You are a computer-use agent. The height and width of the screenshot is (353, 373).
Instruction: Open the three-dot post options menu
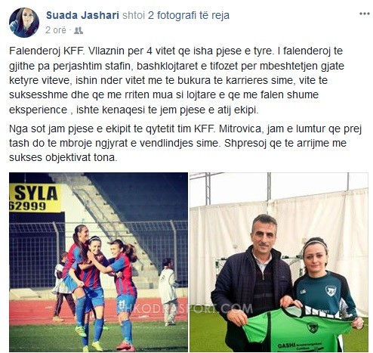(x=364, y=14)
